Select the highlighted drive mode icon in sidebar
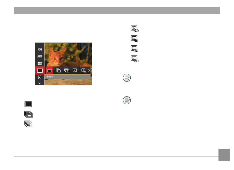Image resolution: width=234 pixels, height=170 pixels. [40, 70]
